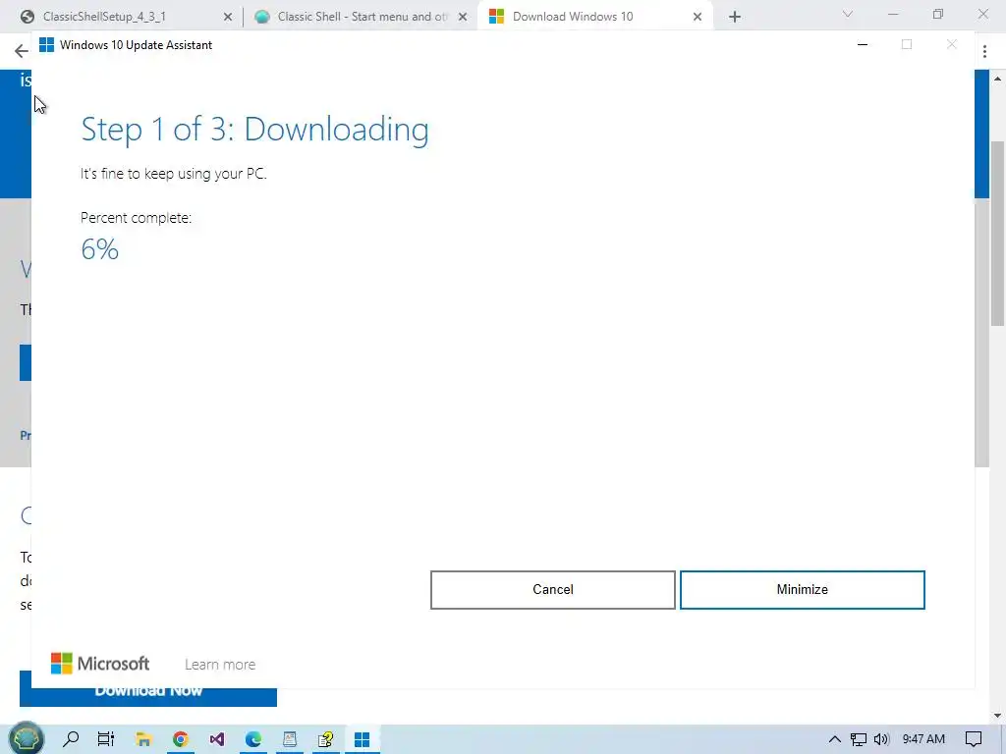Cancel the Windows 10 download

coord(552,589)
